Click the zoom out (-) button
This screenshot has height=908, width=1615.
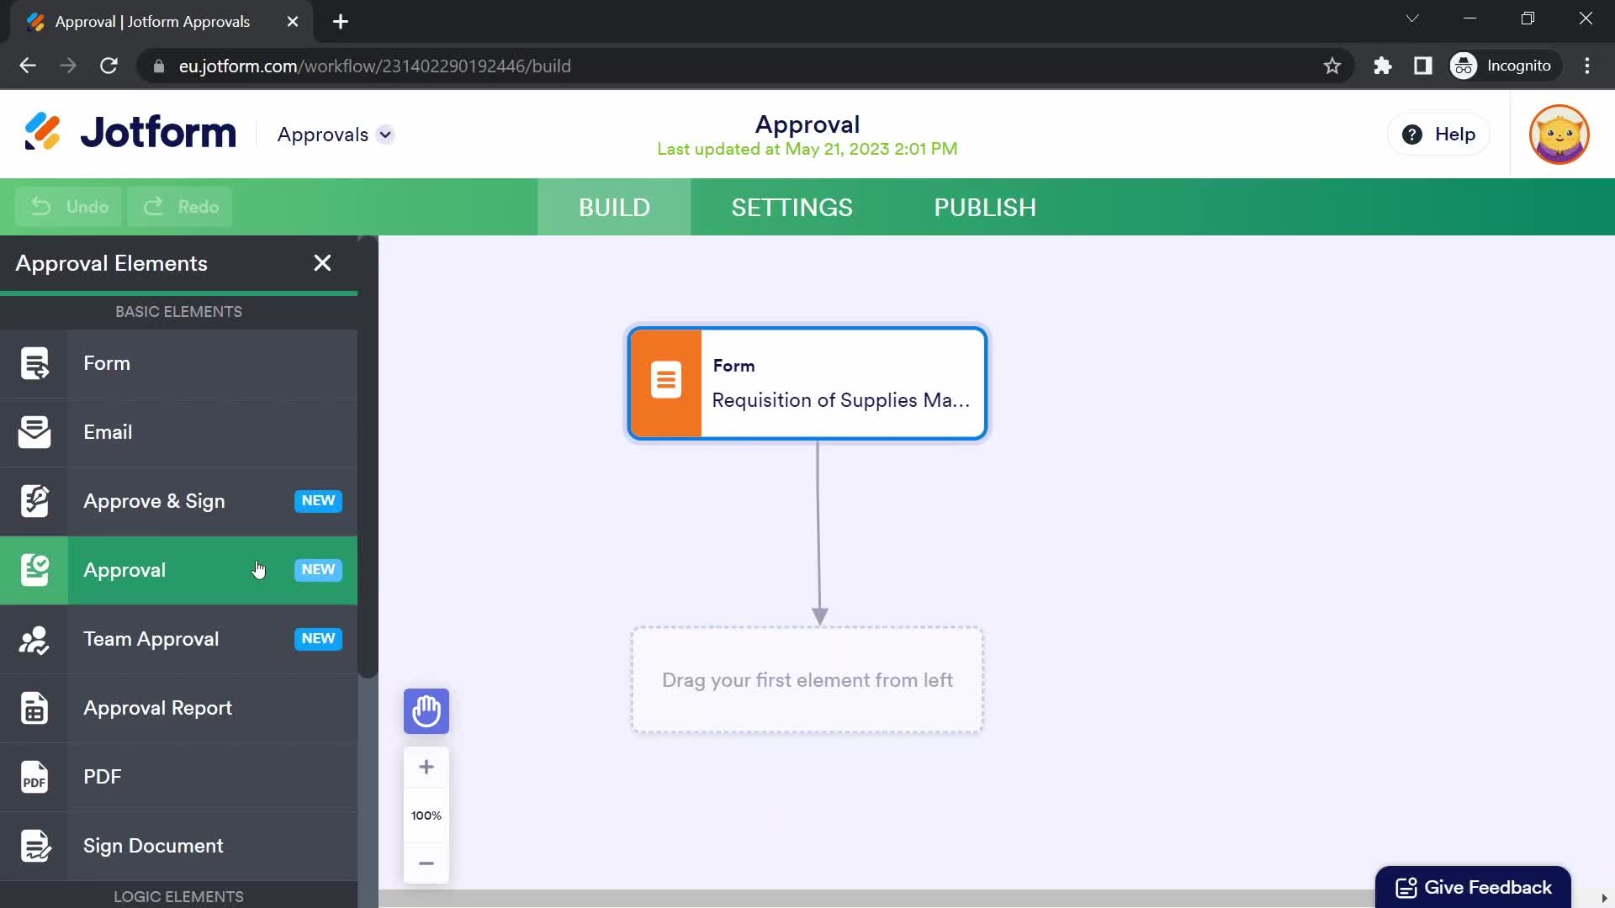coord(426,863)
